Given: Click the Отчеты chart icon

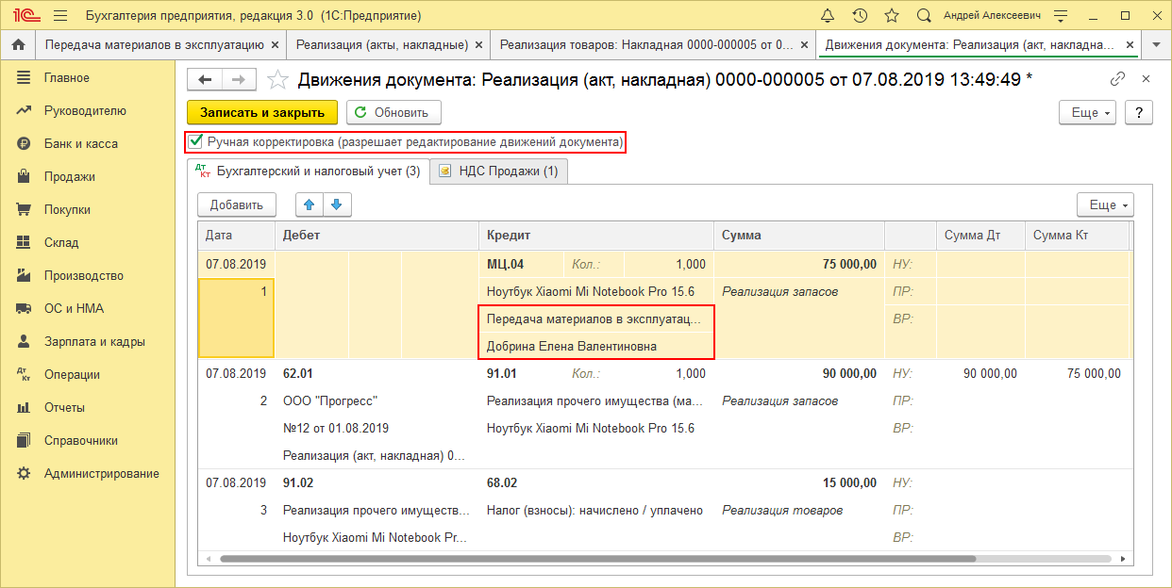Looking at the screenshot, I should click(25, 407).
